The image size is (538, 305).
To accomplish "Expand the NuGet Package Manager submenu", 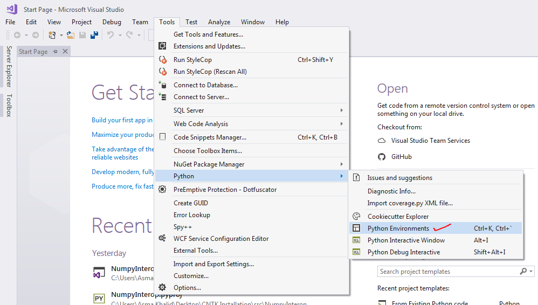I will tap(342, 164).
